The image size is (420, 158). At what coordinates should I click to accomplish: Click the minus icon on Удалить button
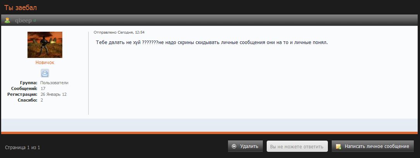(x=234, y=146)
